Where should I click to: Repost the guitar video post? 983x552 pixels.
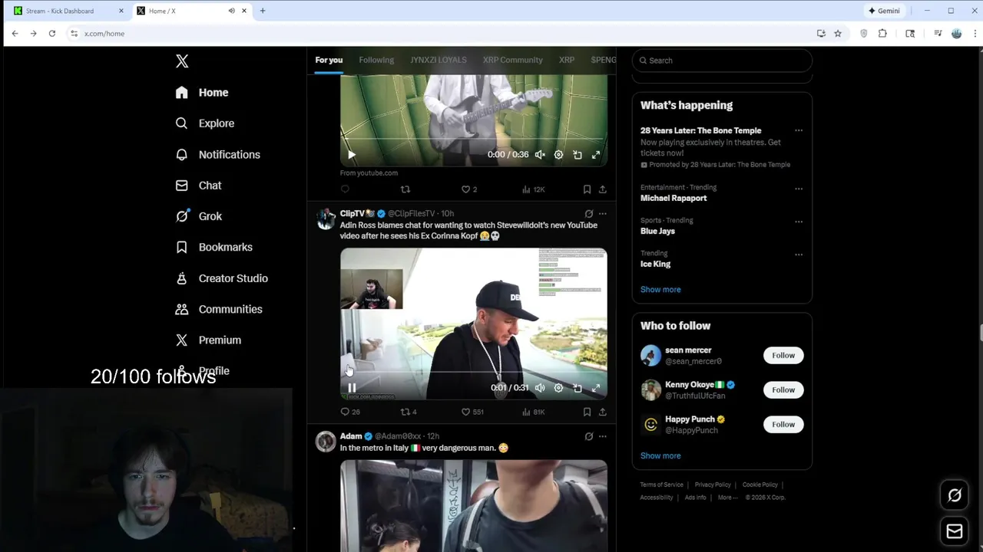pyautogui.click(x=405, y=189)
